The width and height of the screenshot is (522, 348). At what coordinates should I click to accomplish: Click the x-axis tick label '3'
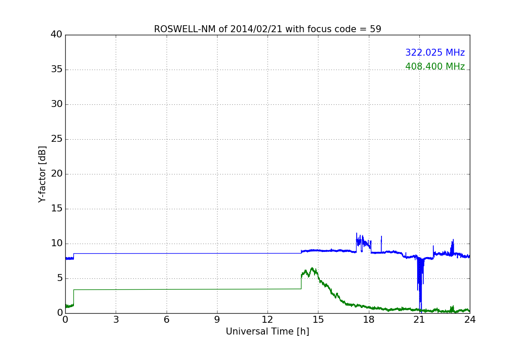[x=116, y=319]
